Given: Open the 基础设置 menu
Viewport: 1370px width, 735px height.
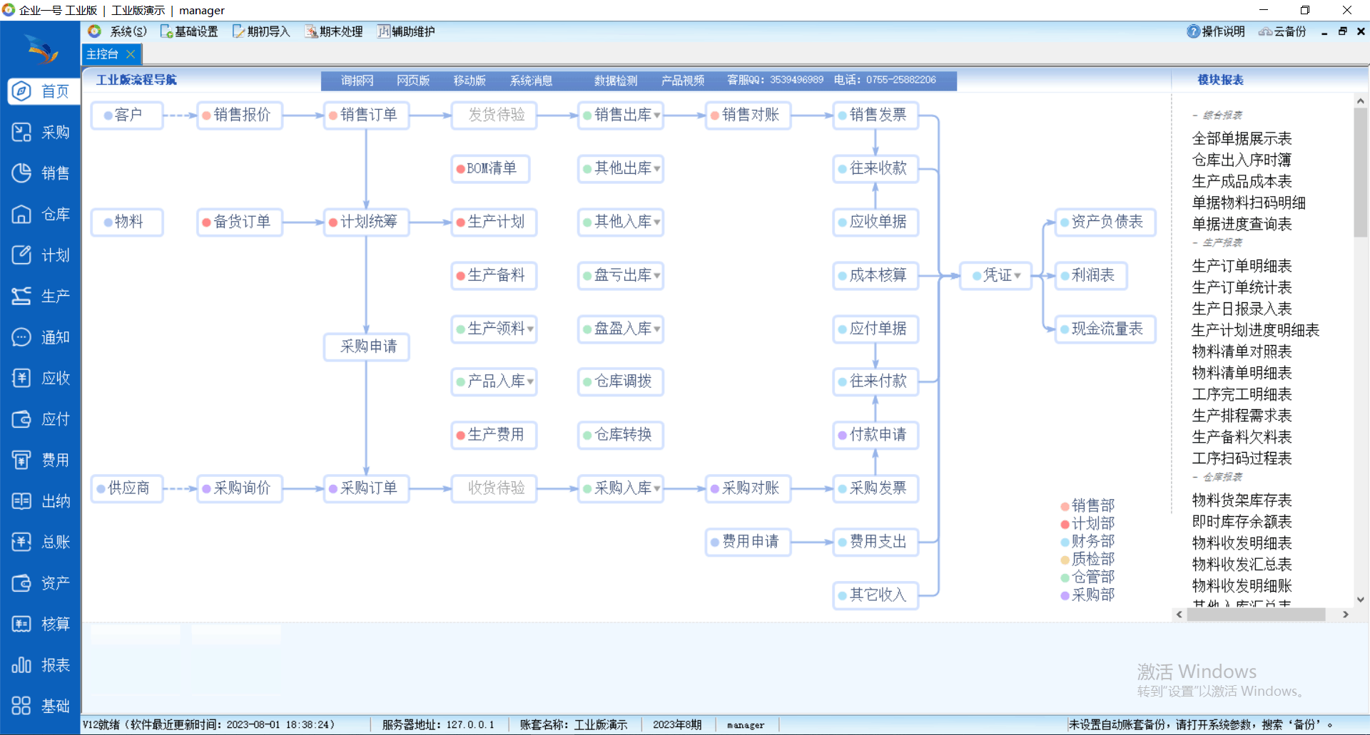Looking at the screenshot, I should 189,31.
